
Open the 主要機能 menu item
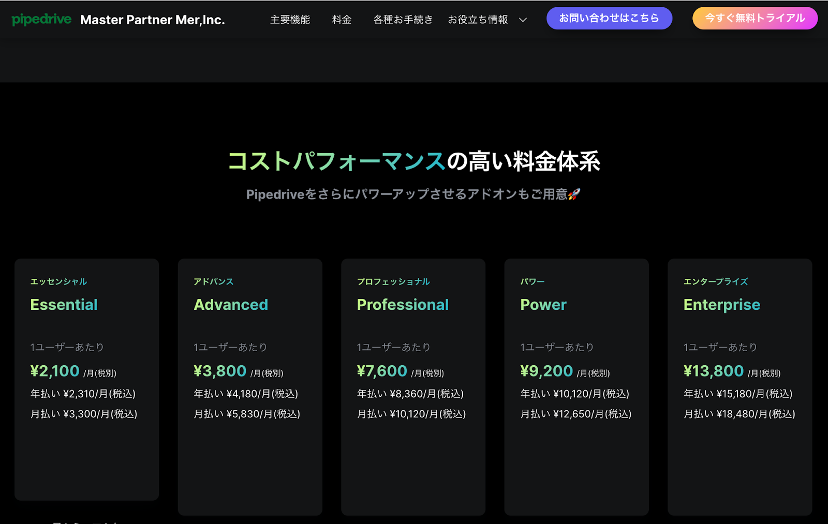pos(290,20)
